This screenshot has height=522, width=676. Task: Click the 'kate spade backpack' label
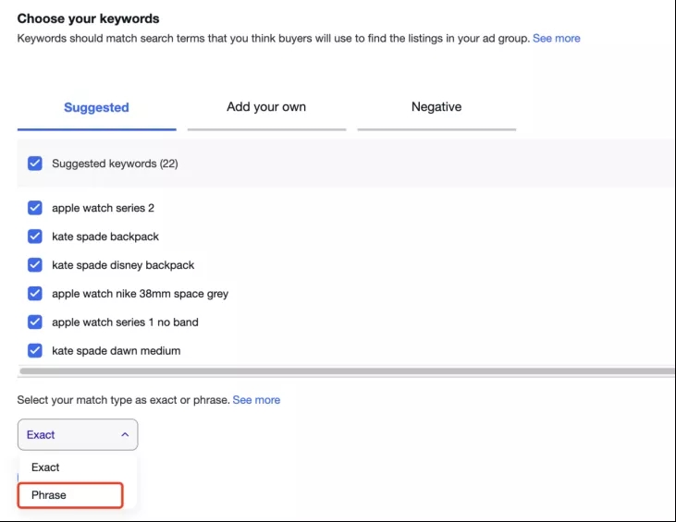tap(105, 237)
